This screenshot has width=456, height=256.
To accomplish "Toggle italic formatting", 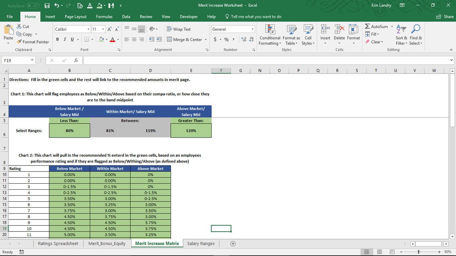I will pos(64,40).
